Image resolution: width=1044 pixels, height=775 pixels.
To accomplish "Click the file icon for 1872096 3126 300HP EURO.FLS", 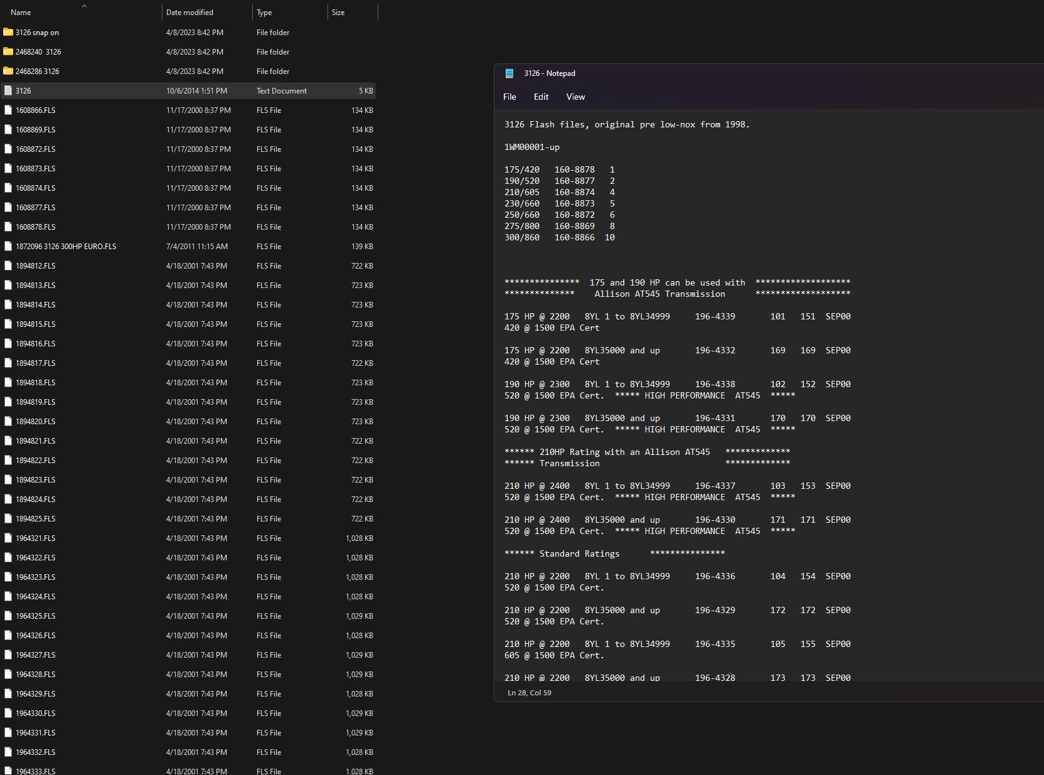I will coord(8,246).
